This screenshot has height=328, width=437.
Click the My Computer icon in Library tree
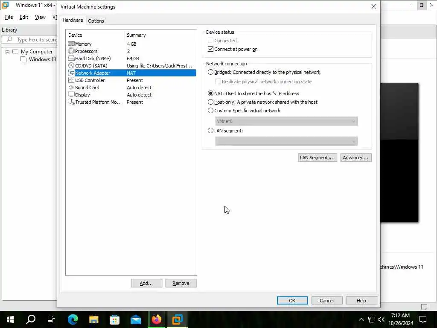pyautogui.click(x=15, y=52)
